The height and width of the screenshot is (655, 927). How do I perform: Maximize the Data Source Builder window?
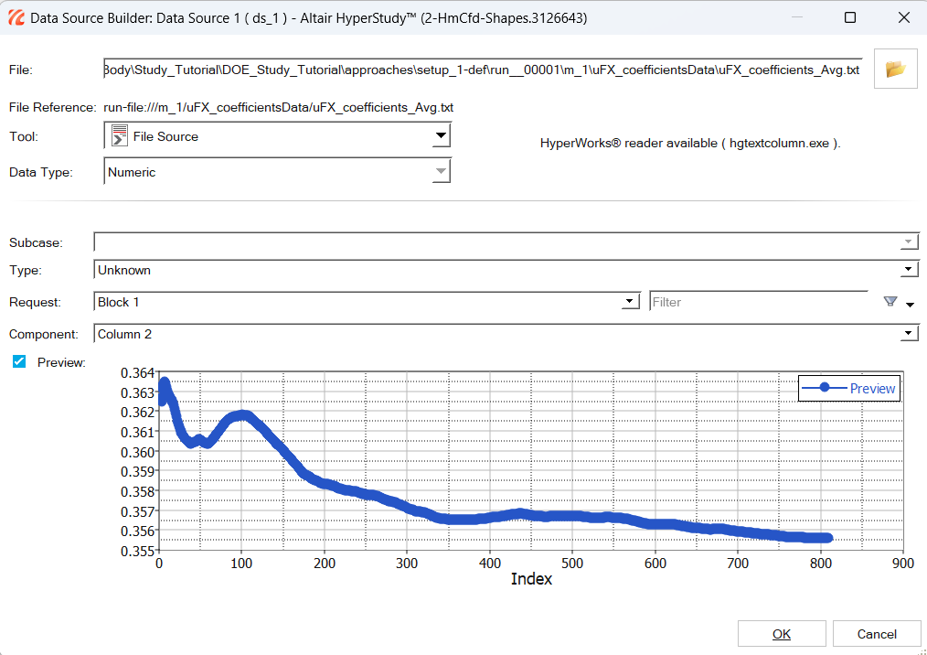pos(850,17)
